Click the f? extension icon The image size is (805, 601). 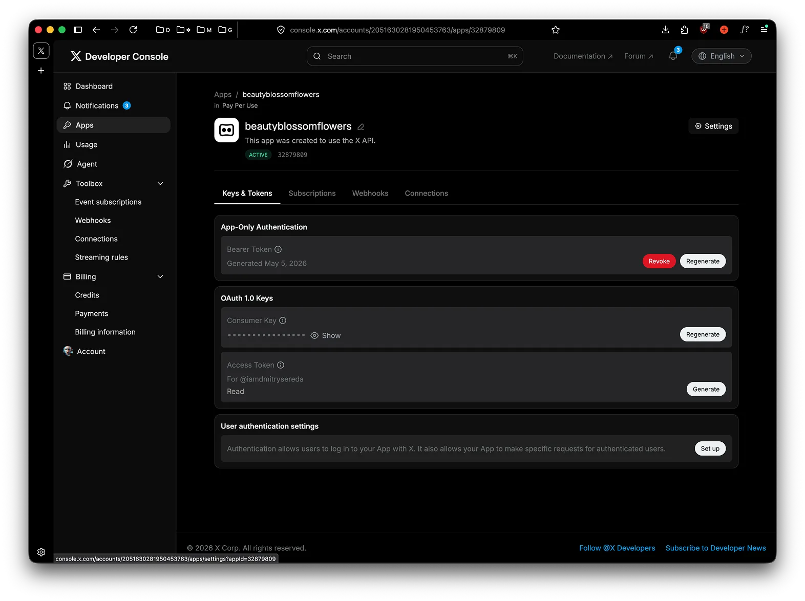coord(745,30)
